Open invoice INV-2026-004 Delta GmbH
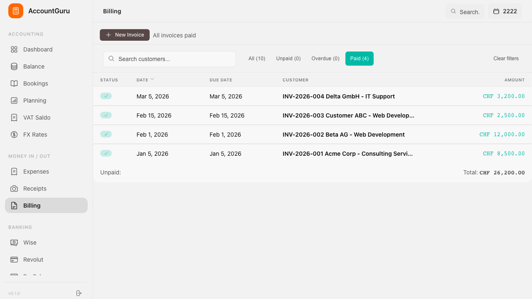 339,96
